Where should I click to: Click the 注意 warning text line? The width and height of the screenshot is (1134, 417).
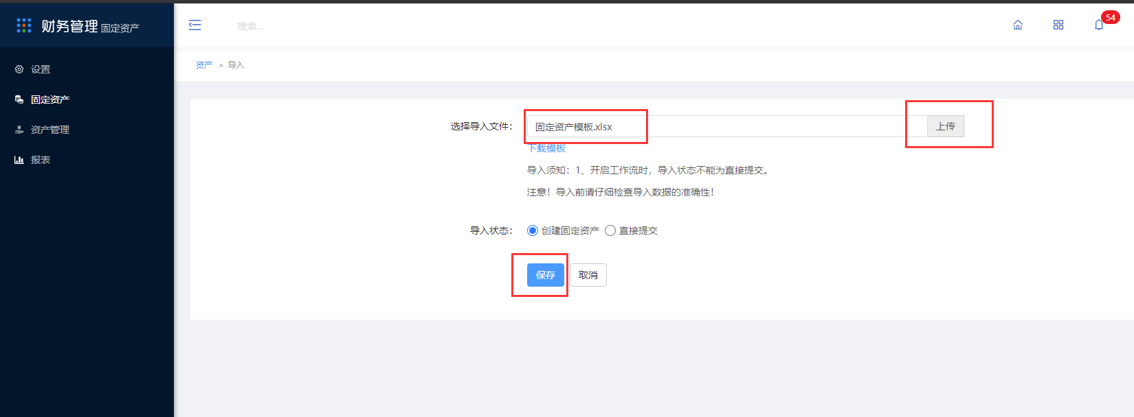pyautogui.click(x=621, y=192)
